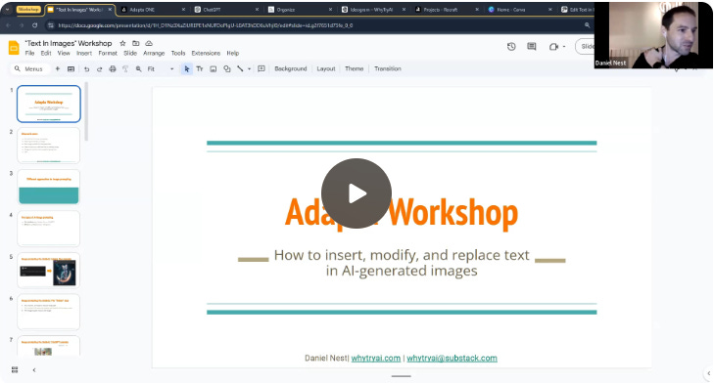Open the Arrange menu
The width and height of the screenshot is (714, 383).
click(x=154, y=53)
